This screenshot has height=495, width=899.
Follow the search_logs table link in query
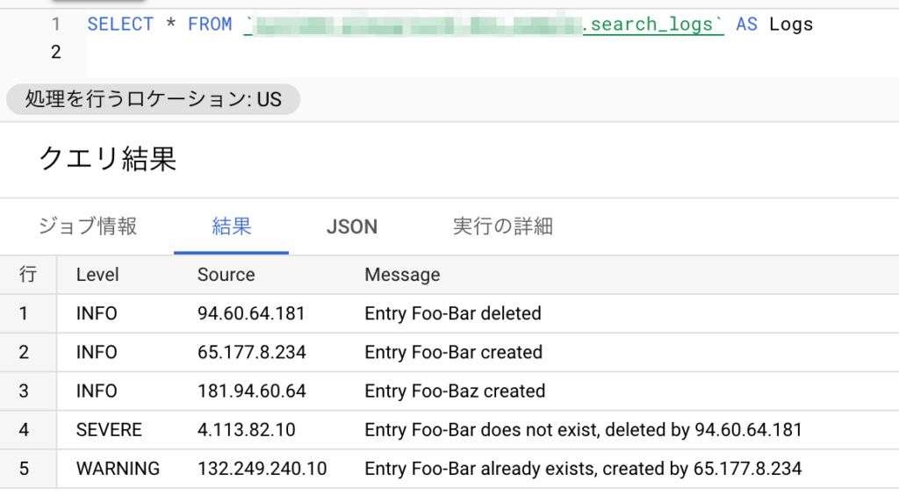coord(653,25)
